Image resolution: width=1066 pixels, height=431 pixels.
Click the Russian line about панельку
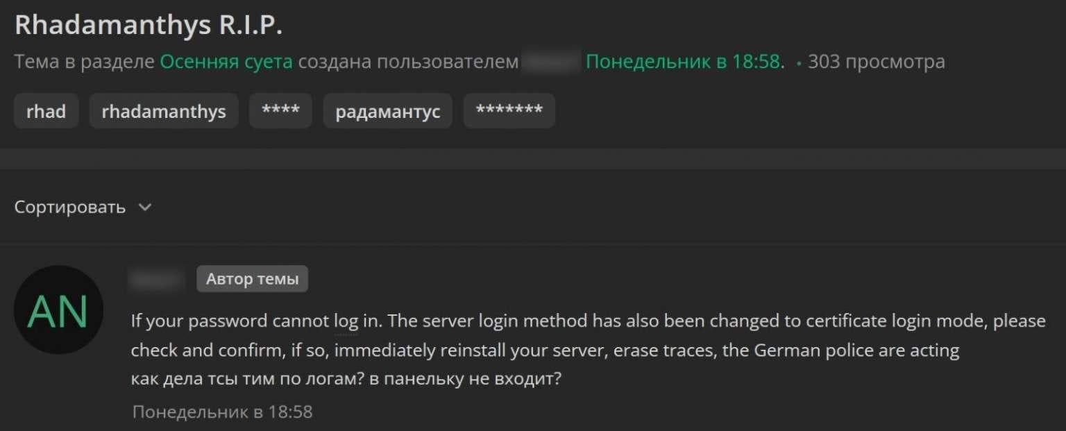click(346, 380)
